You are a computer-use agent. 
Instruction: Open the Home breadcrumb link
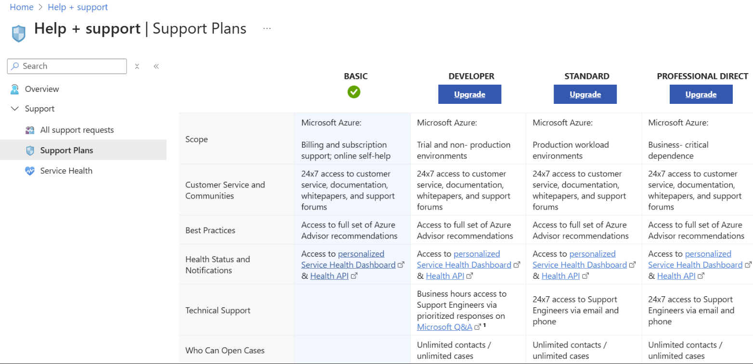(x=21, y=7)
